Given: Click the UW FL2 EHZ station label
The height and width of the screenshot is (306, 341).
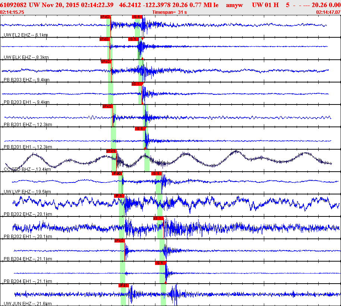Looking at the screenshot, I should pos(26,35).
